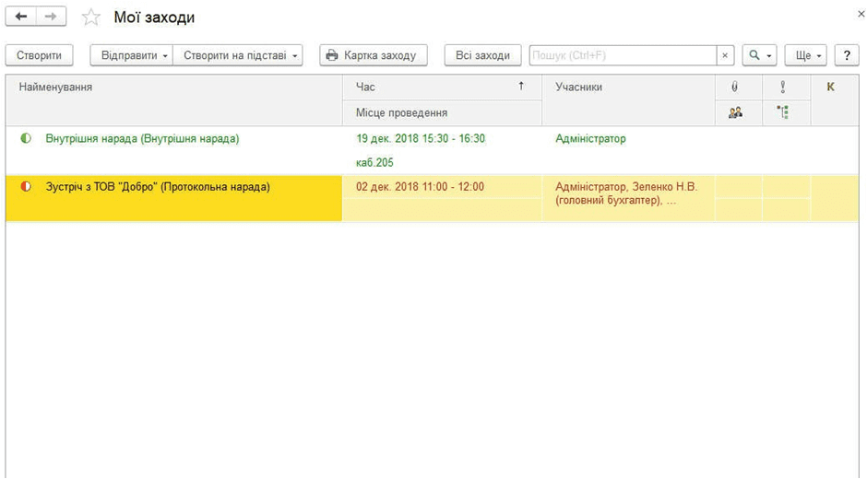The width and height of the screenshot is (867, 479).
Task: Click the exclamation mark column icon
Action: 783,87
